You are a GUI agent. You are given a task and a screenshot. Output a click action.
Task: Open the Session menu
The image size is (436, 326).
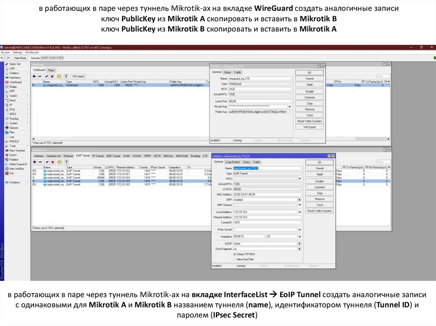pyautogui.click(x=5, y=52)
